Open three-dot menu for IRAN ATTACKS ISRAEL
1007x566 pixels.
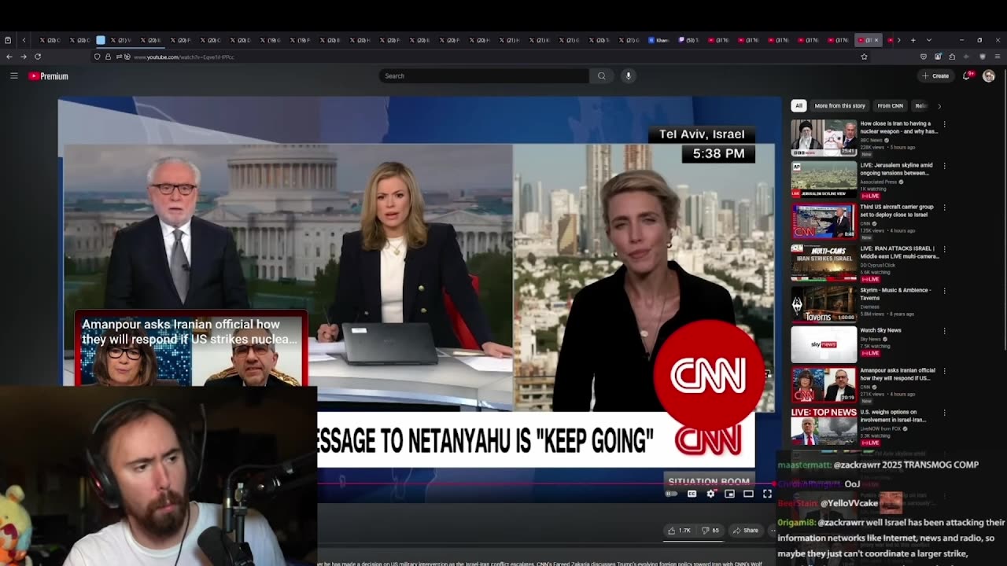[944, 249]
